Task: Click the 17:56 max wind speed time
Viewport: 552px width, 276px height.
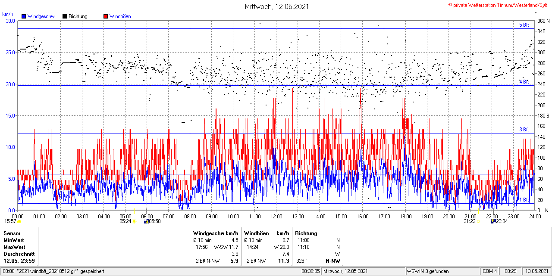Action: coord(202,247)
